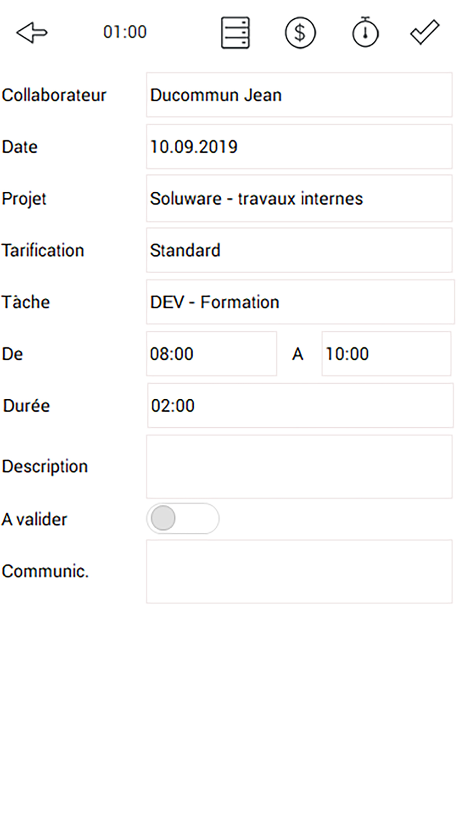Screen dimensions: 459x816
Task: Tap the 01:00 timer display
Action: (125, 32)
